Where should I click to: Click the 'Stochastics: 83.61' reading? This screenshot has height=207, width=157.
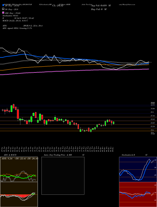10,16
